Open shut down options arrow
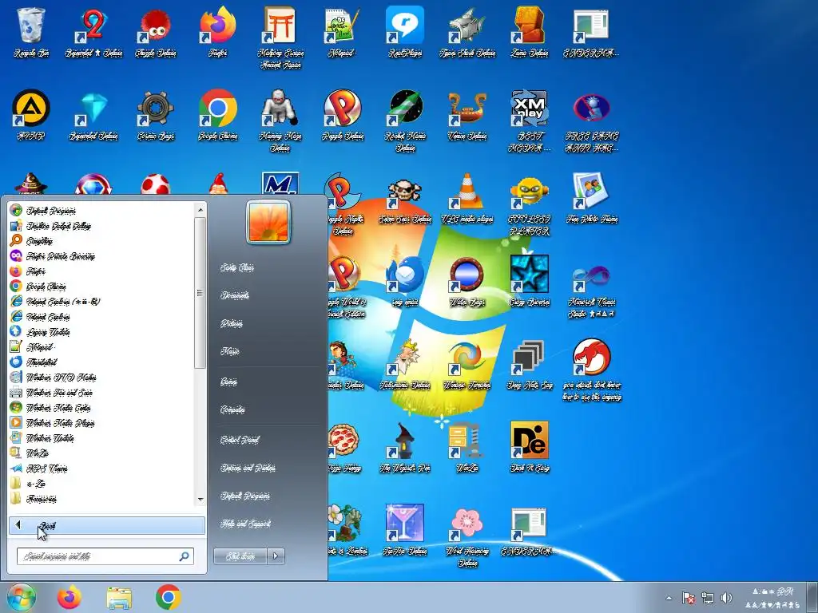This screenshot has width=818, height=613. click(x=276, y=556)
